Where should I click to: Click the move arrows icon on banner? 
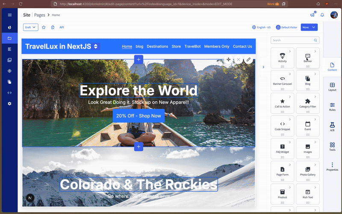[x=229, y=60]
